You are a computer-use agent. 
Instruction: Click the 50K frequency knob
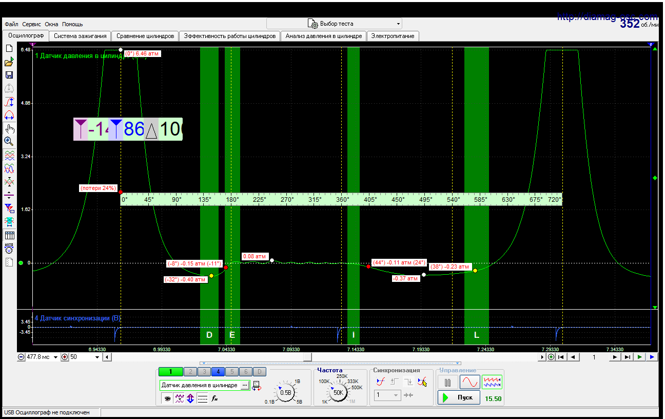click(x=338, y=393)
